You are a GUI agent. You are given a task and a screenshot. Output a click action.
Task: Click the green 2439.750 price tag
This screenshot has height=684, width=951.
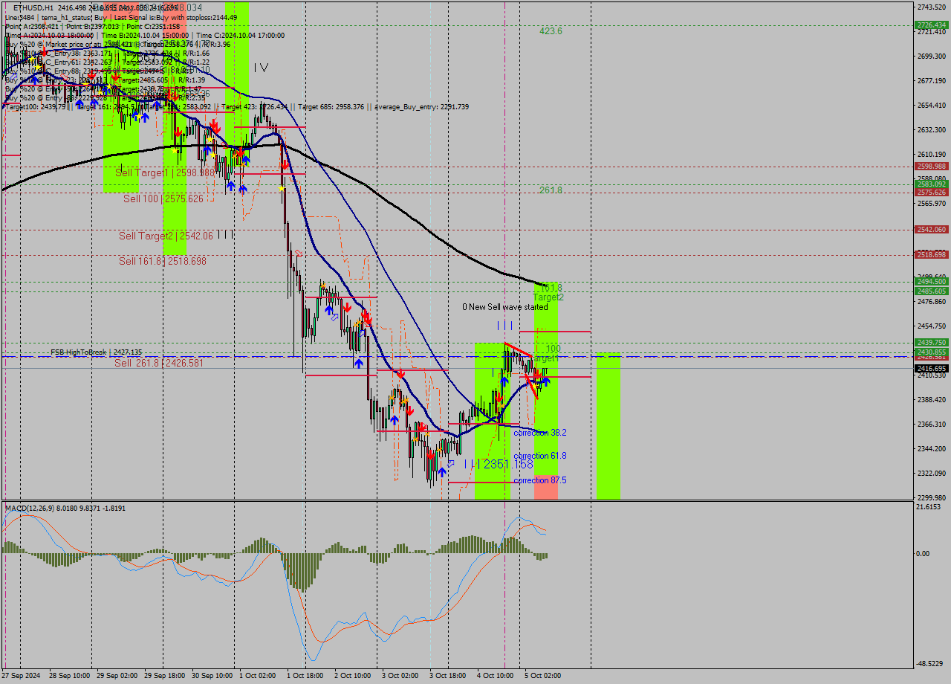coord(932,343)
